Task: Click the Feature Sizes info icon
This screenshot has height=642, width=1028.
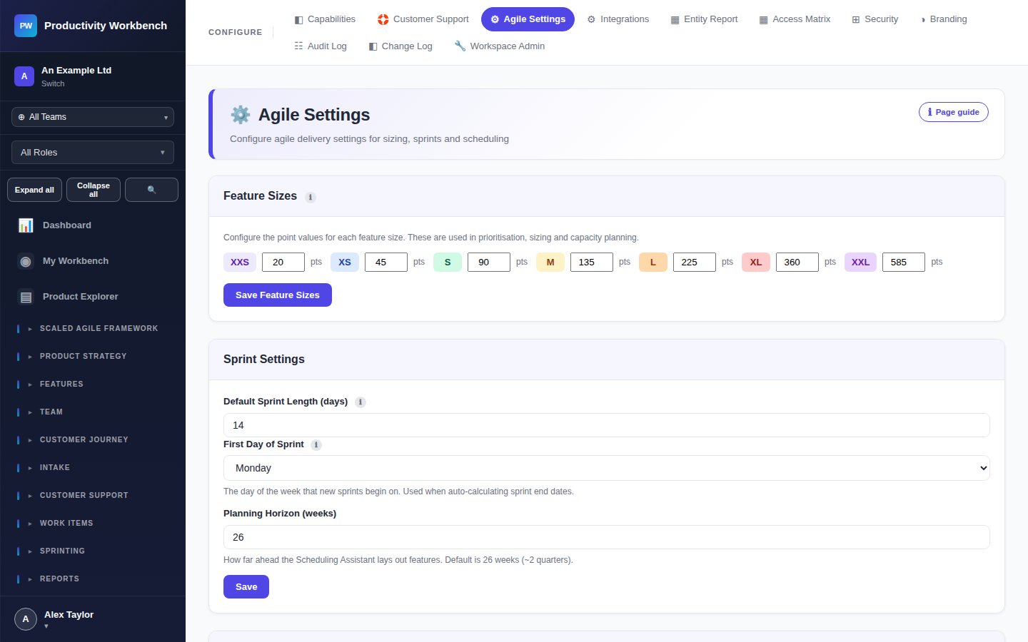Action: pyautogui.click(x=311, y=198)
